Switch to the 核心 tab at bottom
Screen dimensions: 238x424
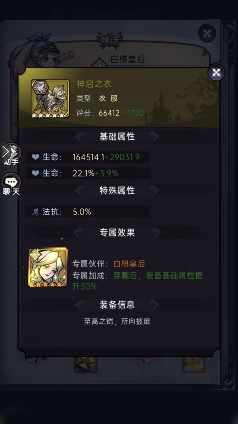(36, 360)
